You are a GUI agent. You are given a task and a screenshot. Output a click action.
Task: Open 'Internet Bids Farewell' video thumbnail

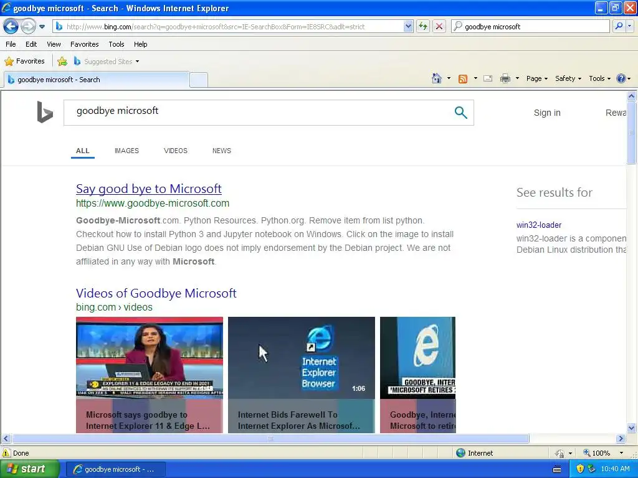pyautogui.click(x=301, y=358)
